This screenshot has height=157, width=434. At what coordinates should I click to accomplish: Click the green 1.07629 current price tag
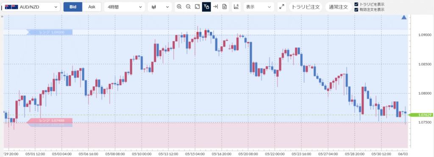point(421,115)
